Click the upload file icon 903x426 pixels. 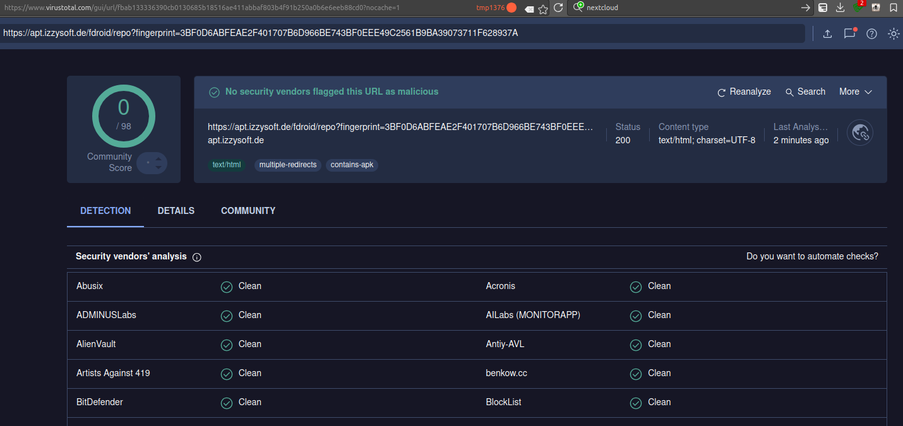tap(827, 34)
